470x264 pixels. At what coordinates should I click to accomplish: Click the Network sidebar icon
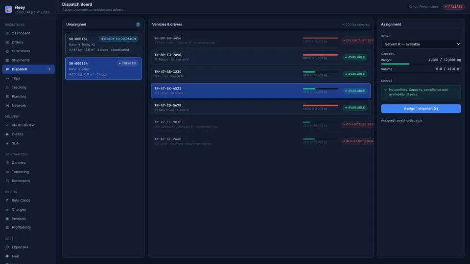coord(7,106)
